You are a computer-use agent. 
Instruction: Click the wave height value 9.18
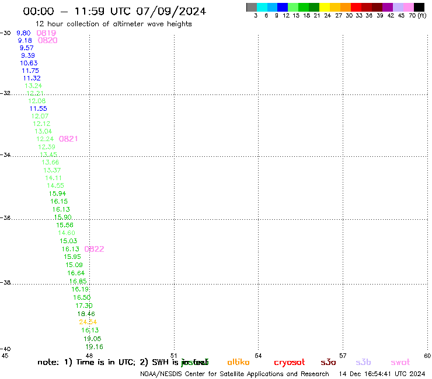click(25, 40)
